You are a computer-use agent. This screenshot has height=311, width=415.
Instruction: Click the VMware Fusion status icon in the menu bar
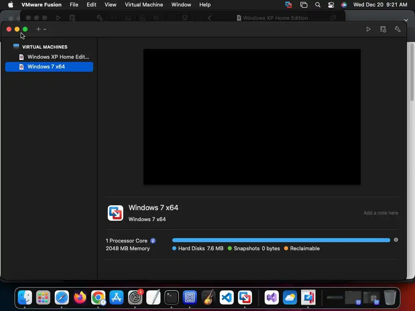(x=289, y=4)
